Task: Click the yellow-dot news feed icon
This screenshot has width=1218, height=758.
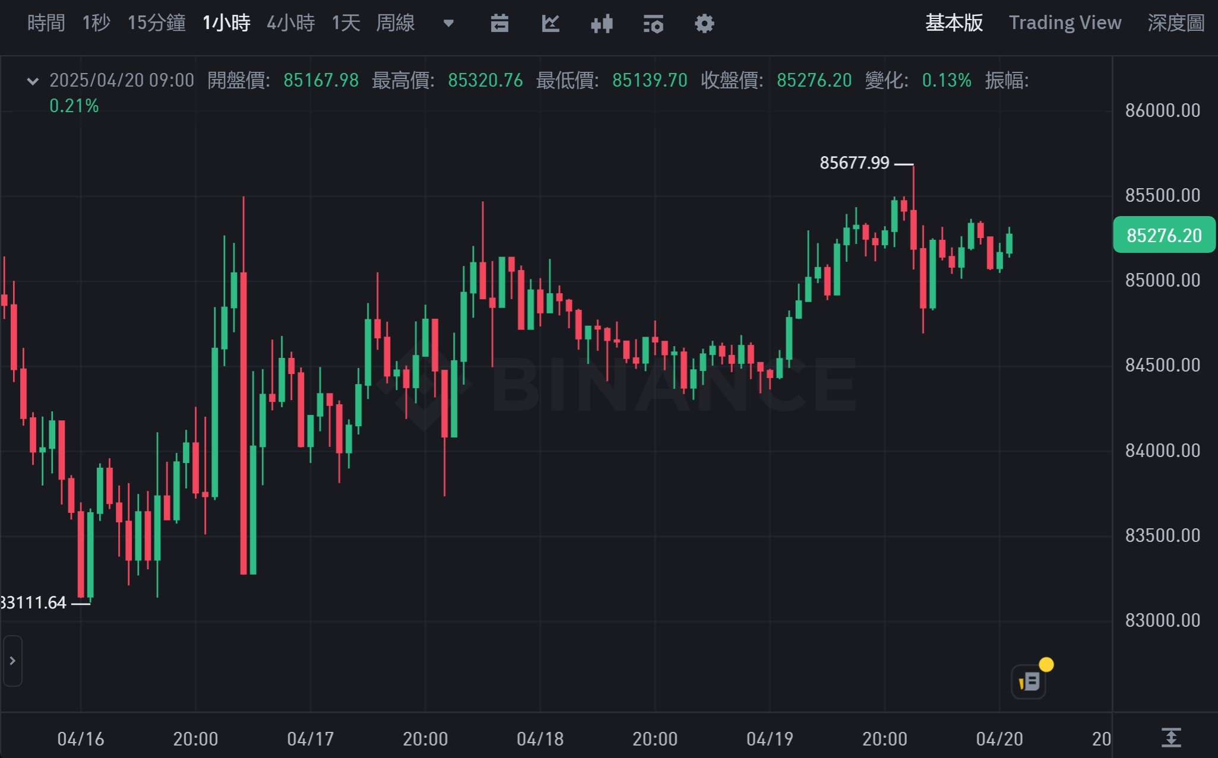Action: click(x=1029, y=681)
